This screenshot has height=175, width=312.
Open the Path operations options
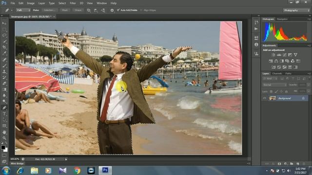89,10
